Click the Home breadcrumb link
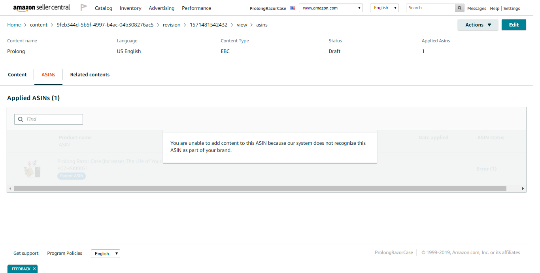Viewport: 540px width, 273px height. coord(14,25)
